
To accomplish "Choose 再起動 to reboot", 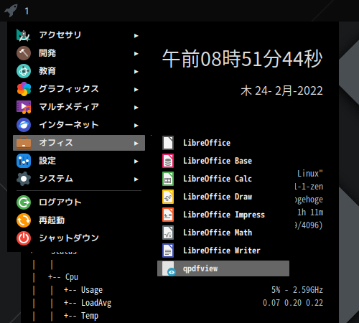I will [79, 220].
